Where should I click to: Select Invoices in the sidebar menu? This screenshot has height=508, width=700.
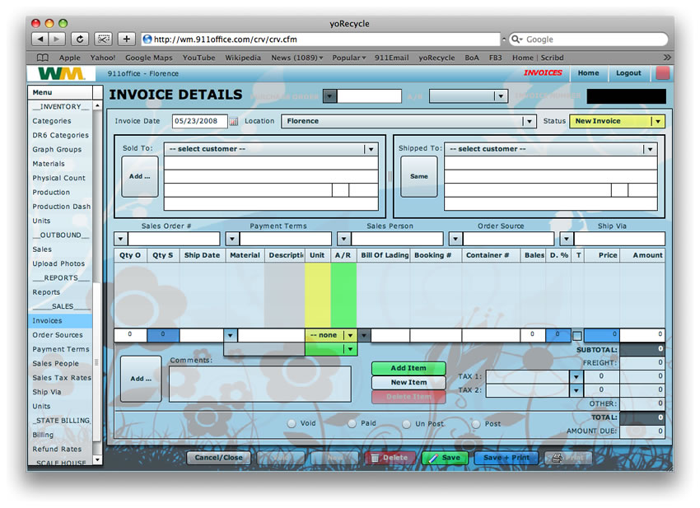[x=49, y=320]
